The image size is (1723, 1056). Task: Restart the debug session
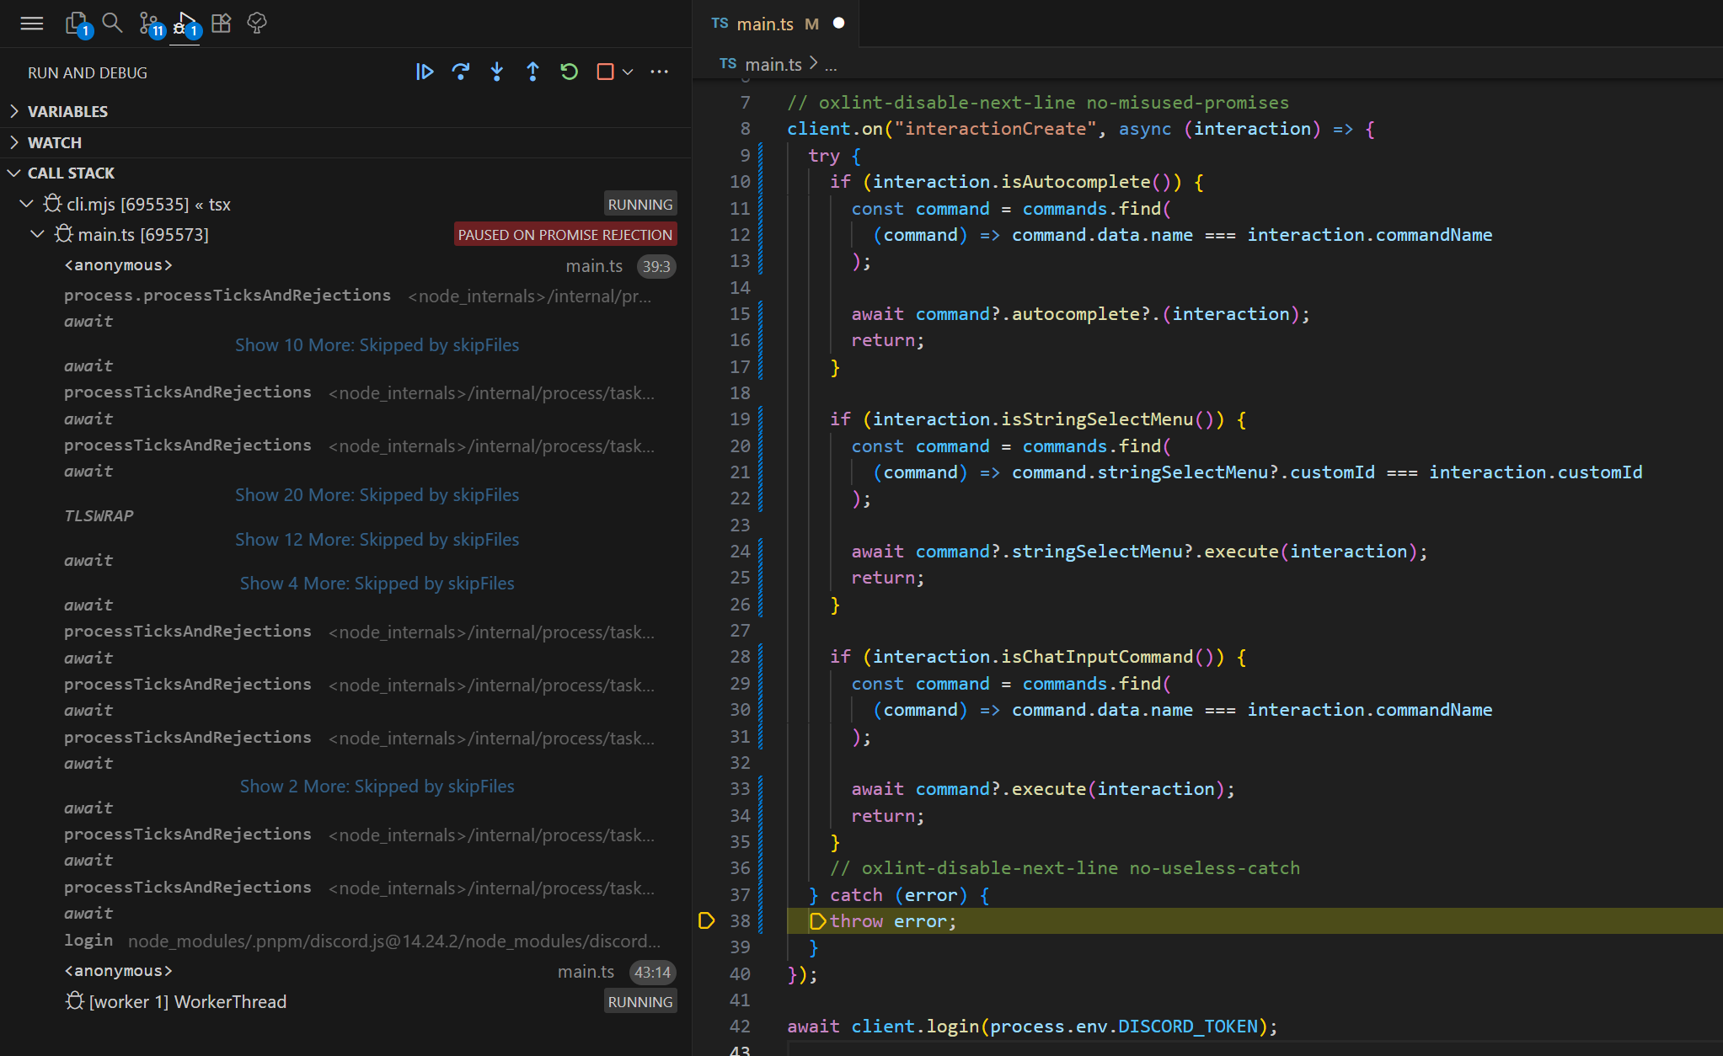[569, 72]
